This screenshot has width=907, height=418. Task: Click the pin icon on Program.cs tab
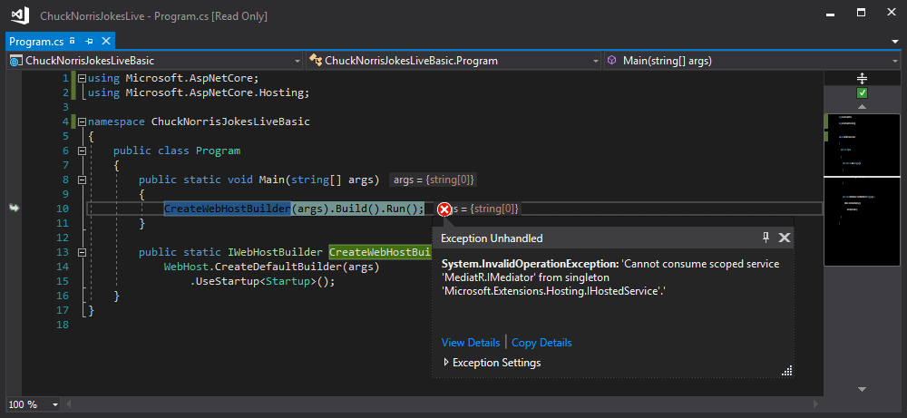click(89, 42)
